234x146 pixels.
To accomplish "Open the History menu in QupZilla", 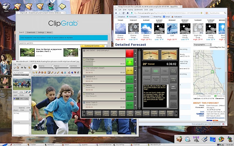I will [x=130, y=10].
